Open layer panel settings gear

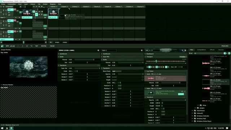tap(142, 51)
